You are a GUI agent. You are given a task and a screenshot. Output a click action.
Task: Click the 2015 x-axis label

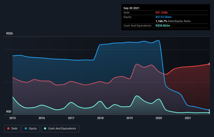point(13,118)
